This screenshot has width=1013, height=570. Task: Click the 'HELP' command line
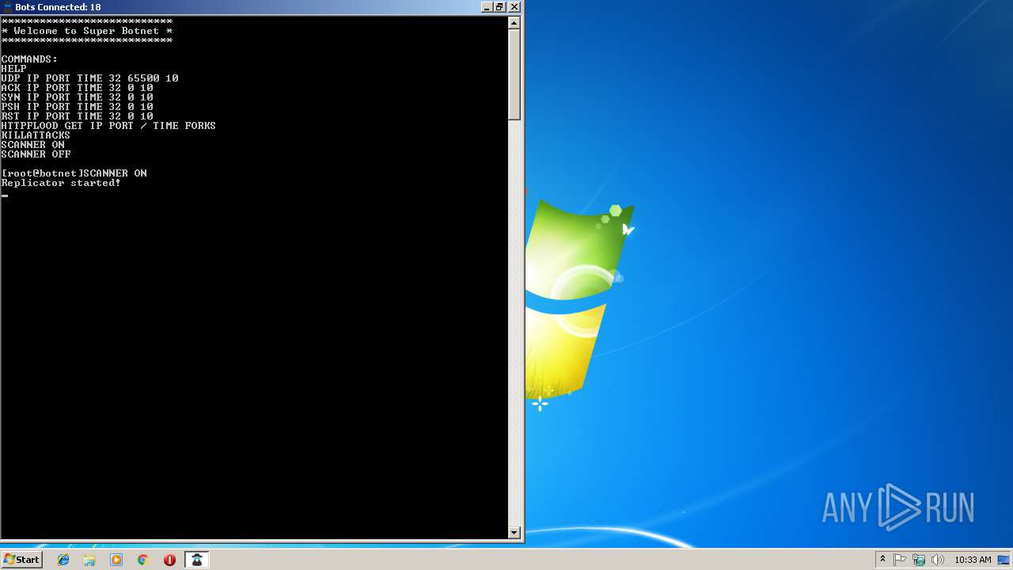(13, 69)
